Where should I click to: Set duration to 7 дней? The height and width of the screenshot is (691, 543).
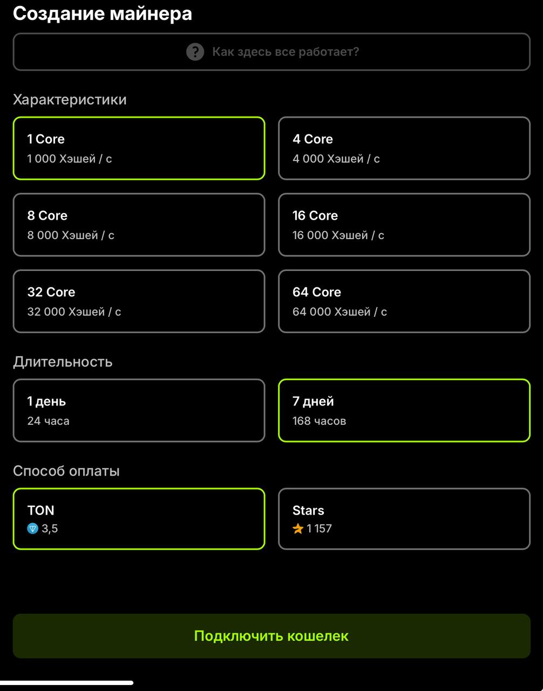coord(404,410)
